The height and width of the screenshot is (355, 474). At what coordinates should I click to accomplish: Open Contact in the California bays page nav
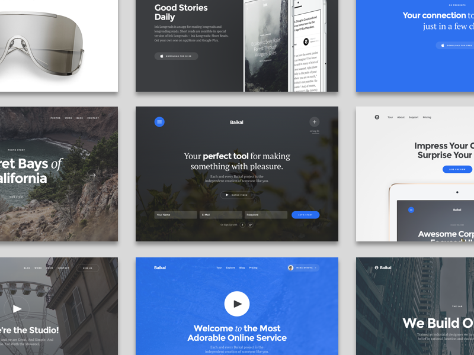point(93,118)
